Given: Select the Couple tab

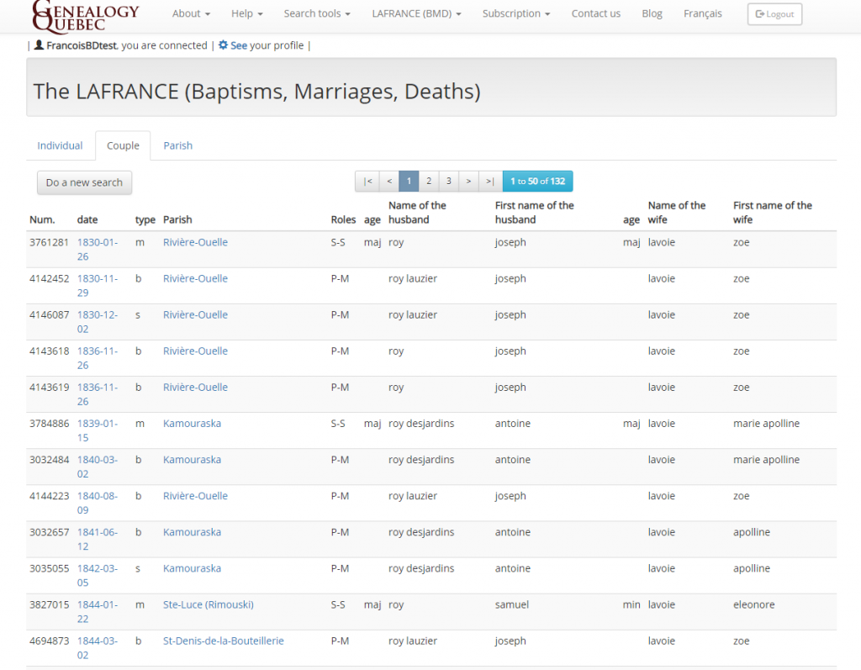Looking at the screenshot, I should point(123,145).
